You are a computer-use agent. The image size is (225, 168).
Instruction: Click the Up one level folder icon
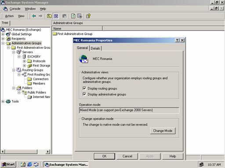(49, 16)
